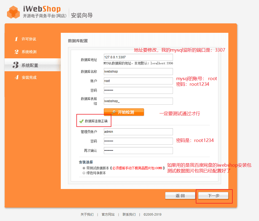Go back using the 返回 button
This screenshot has width=259, height=221.
[180, 196]
